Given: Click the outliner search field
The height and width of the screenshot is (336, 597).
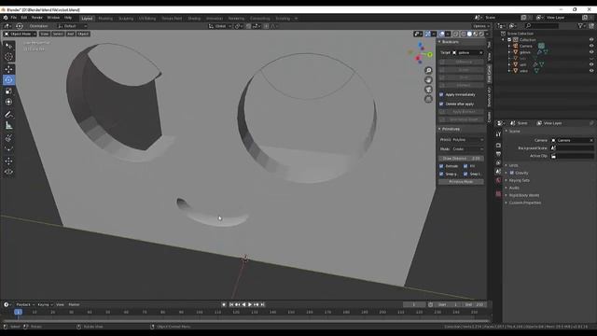Looking at the screenshot, I should click(542, 26).
